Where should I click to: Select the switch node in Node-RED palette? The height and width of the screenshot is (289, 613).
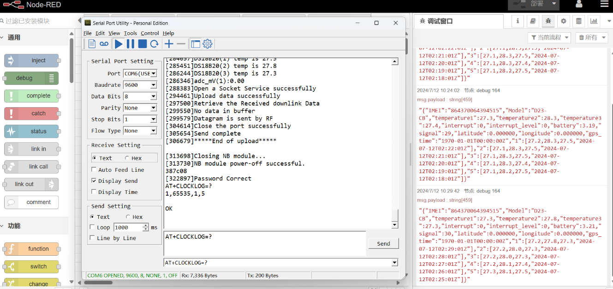coord(31,266)
